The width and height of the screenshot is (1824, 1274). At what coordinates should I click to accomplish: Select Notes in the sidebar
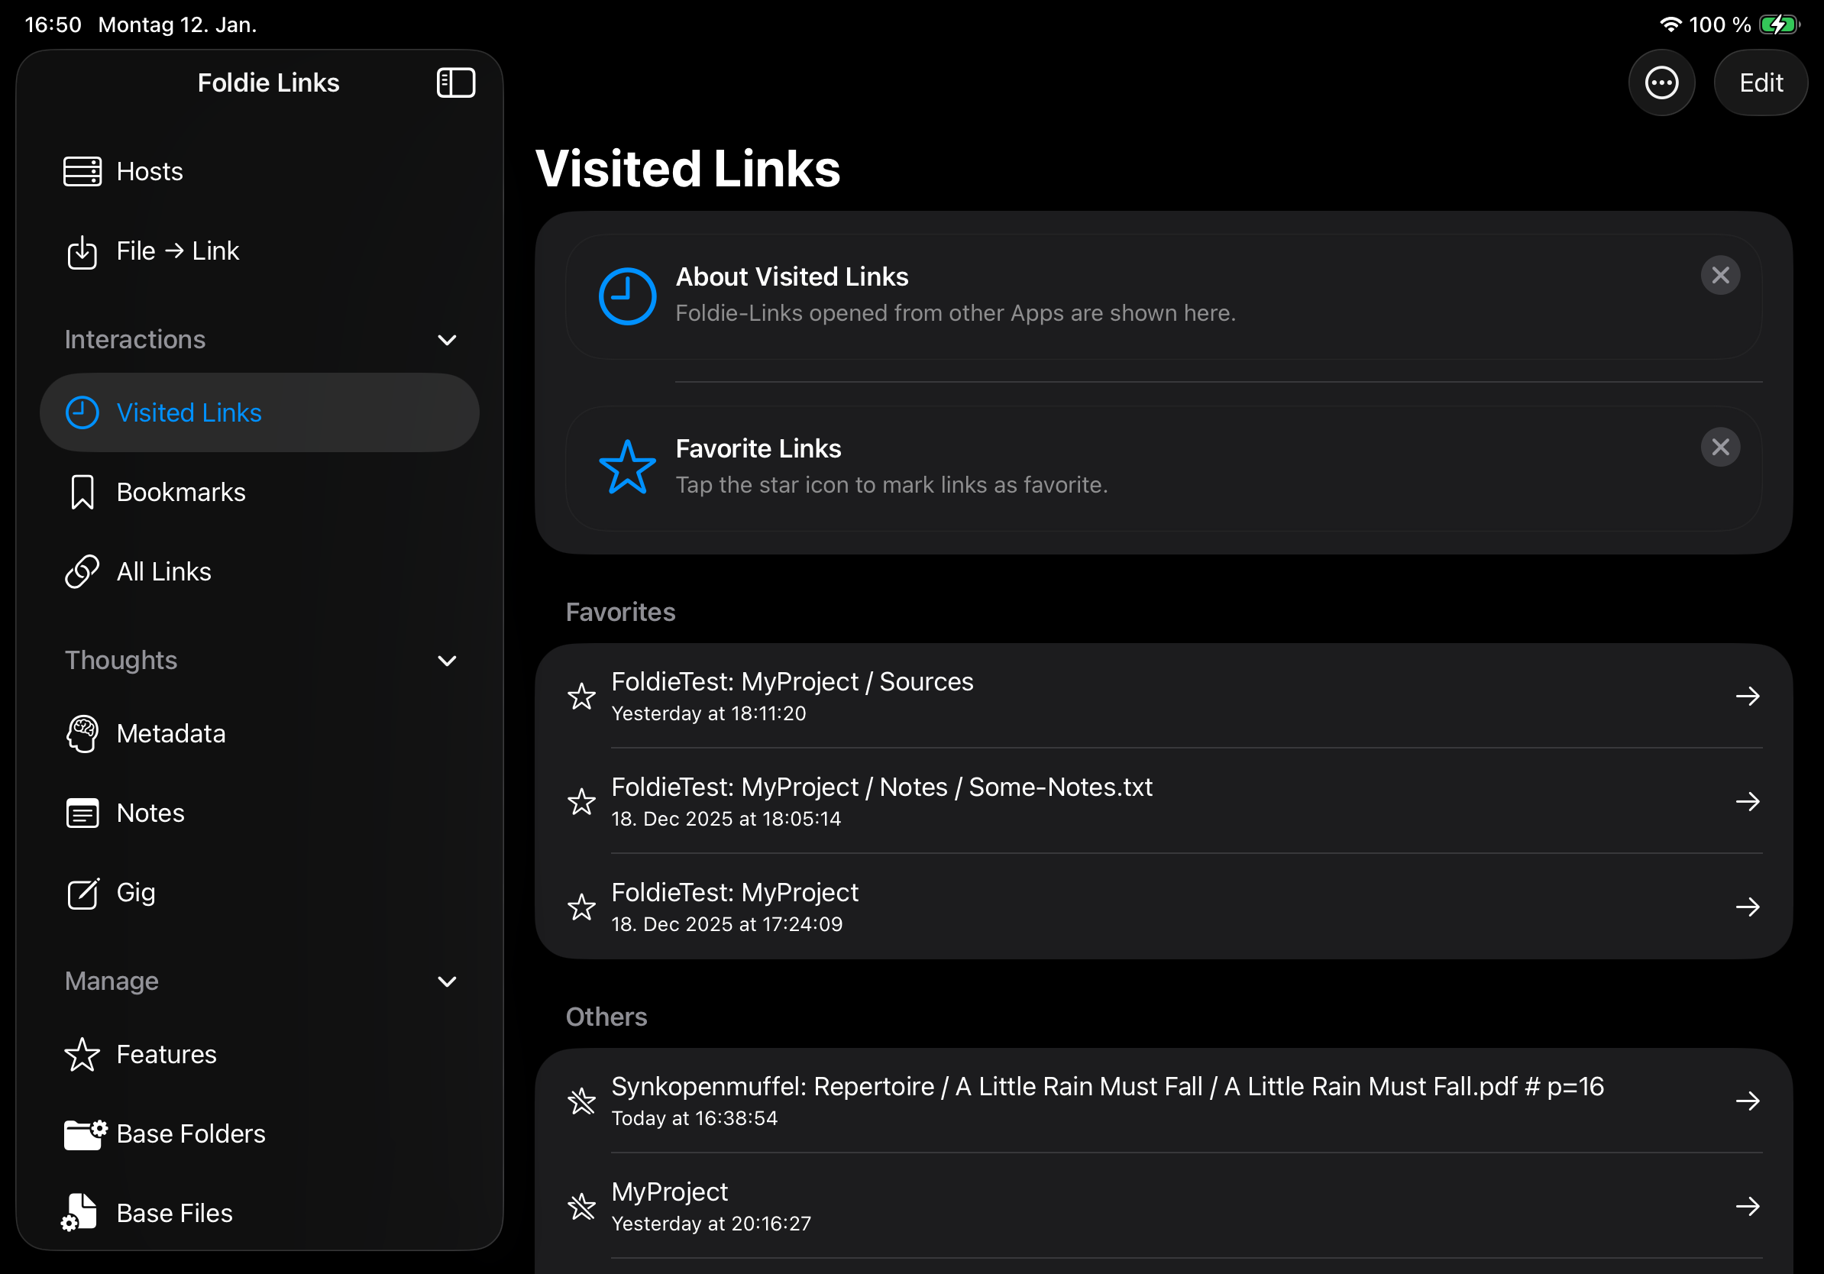point(150,813)
